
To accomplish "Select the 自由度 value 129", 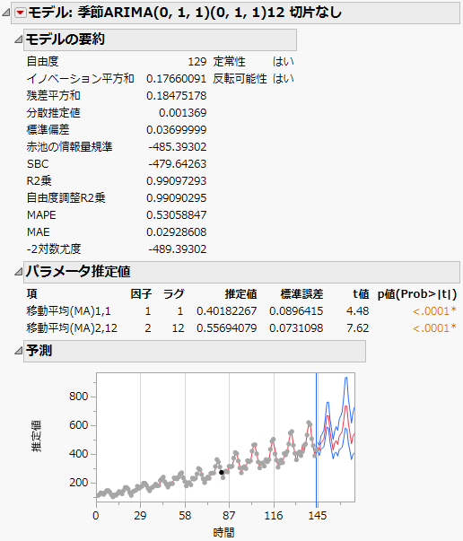I will [197, 62].
